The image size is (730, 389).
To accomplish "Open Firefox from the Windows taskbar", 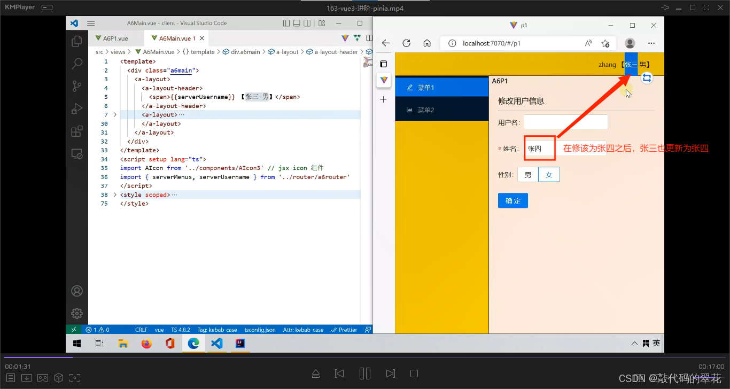I will point(146,343).
